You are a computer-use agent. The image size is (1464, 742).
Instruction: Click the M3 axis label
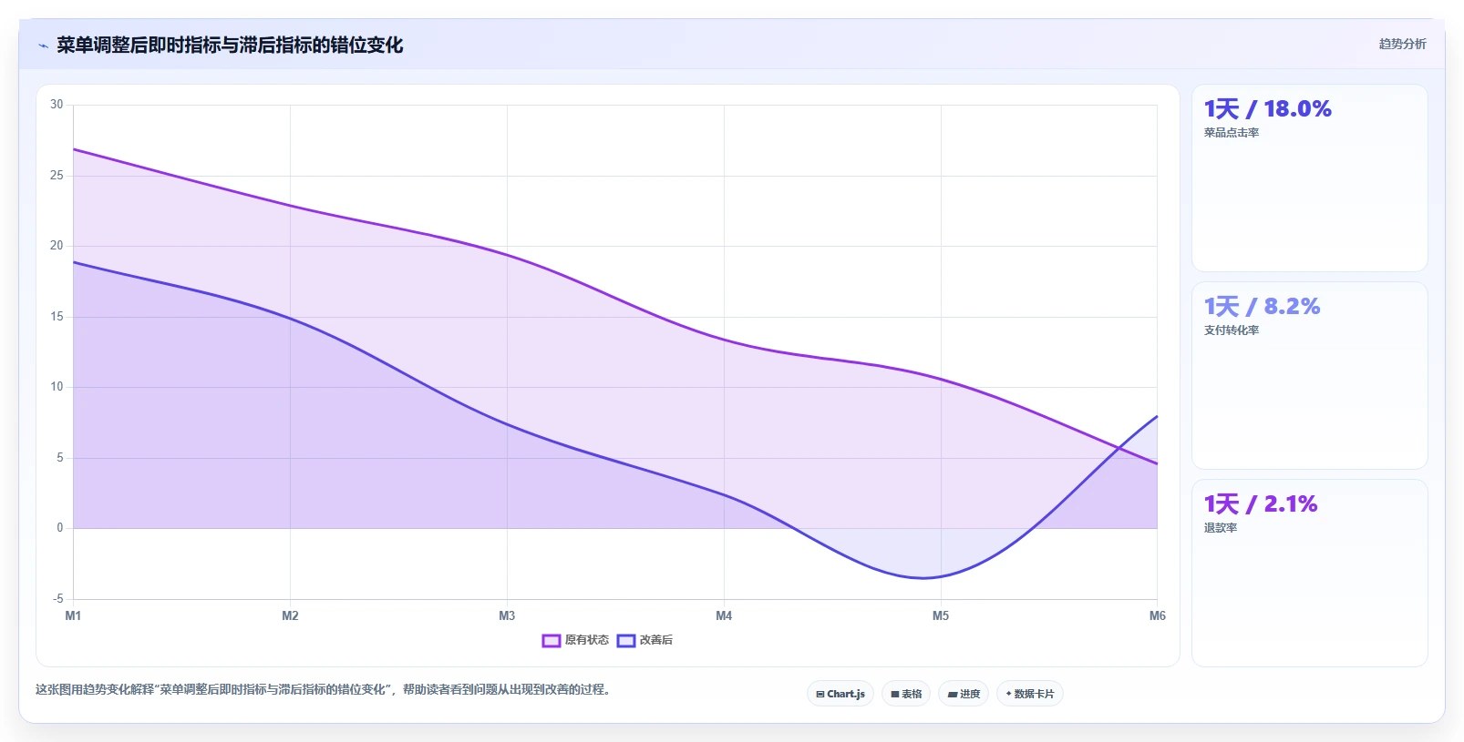507,616
